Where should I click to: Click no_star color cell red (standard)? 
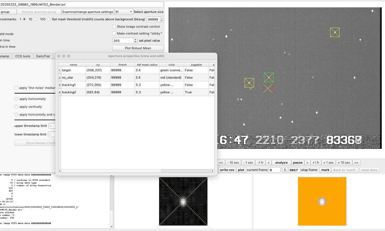coord(171,78)
